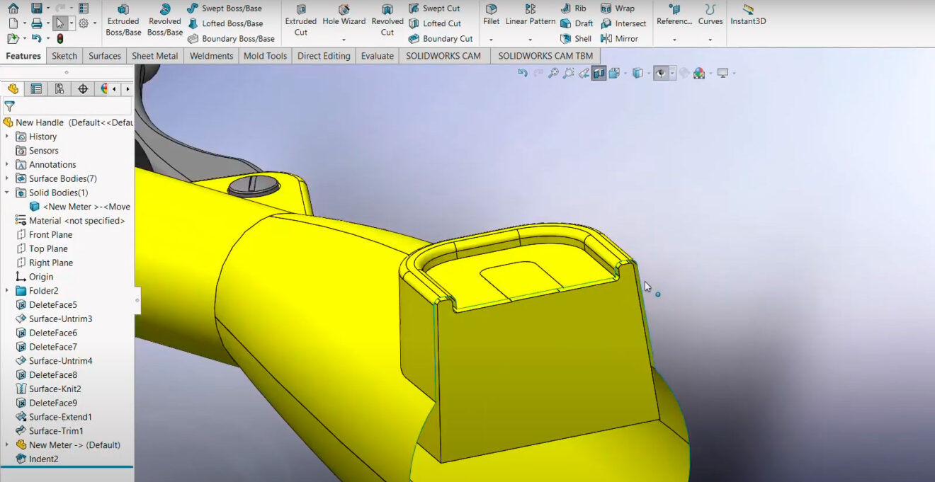Select the Extruded Boss/Base tool
The width and height of the screenshot is (935, 482).
tap(123, 20)
